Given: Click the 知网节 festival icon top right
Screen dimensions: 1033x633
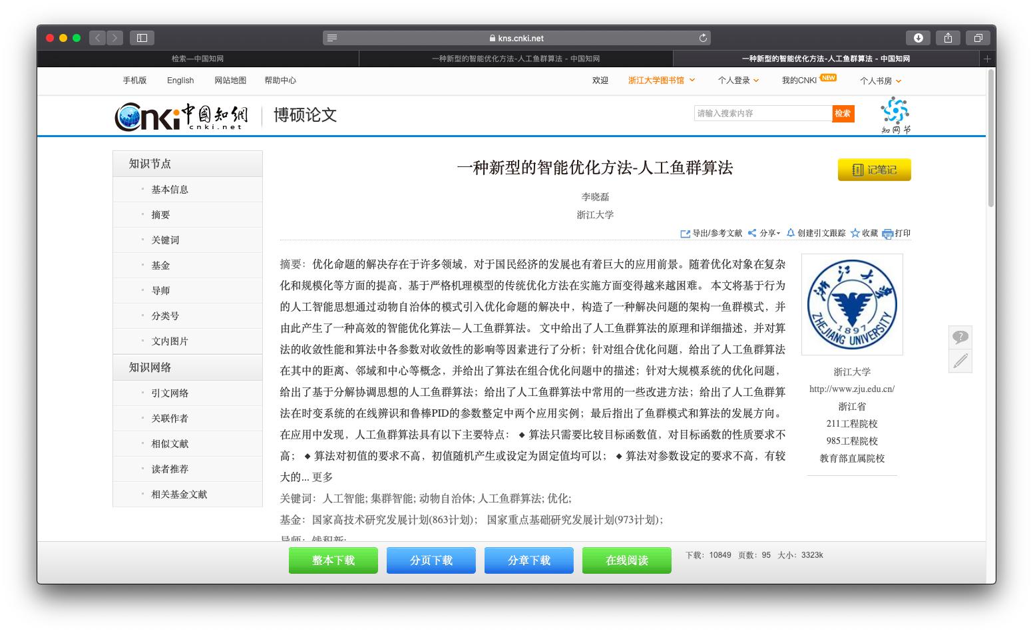Looking at the screenshot, I should (x=894, y=114).
